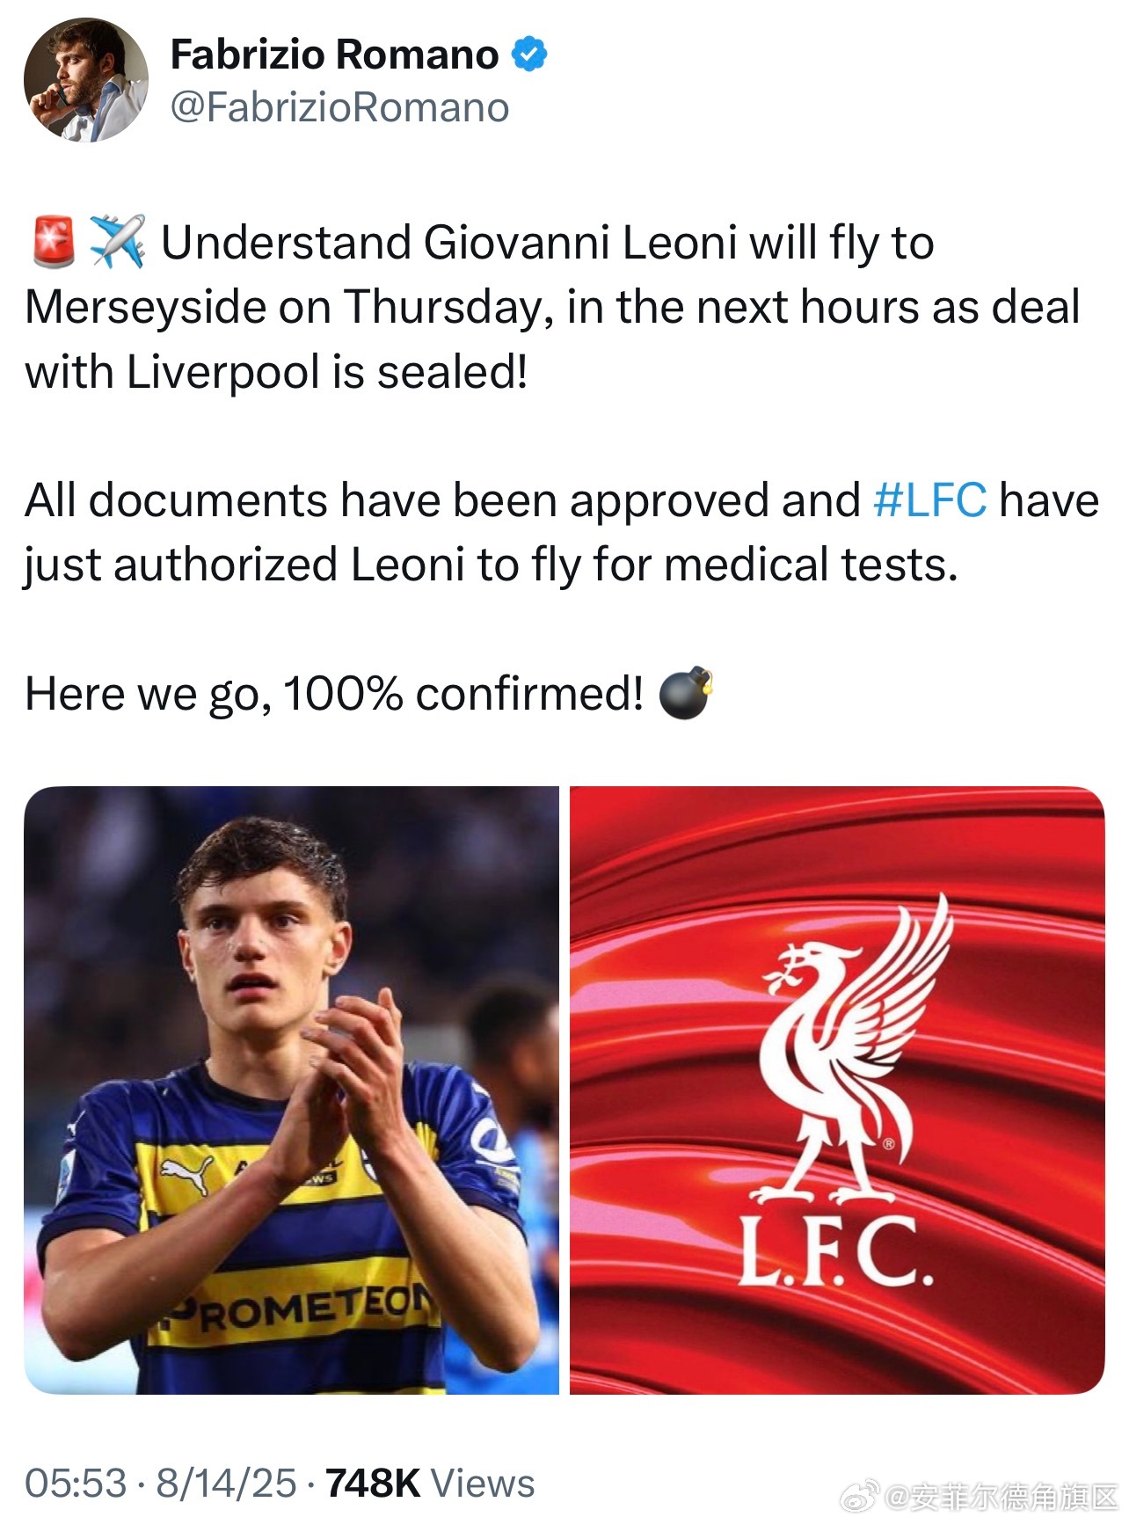Screen dimensions: 1129x1524
Task: Open Fabrizio Romano's profile picture
Action: click(x=86, y=80)
